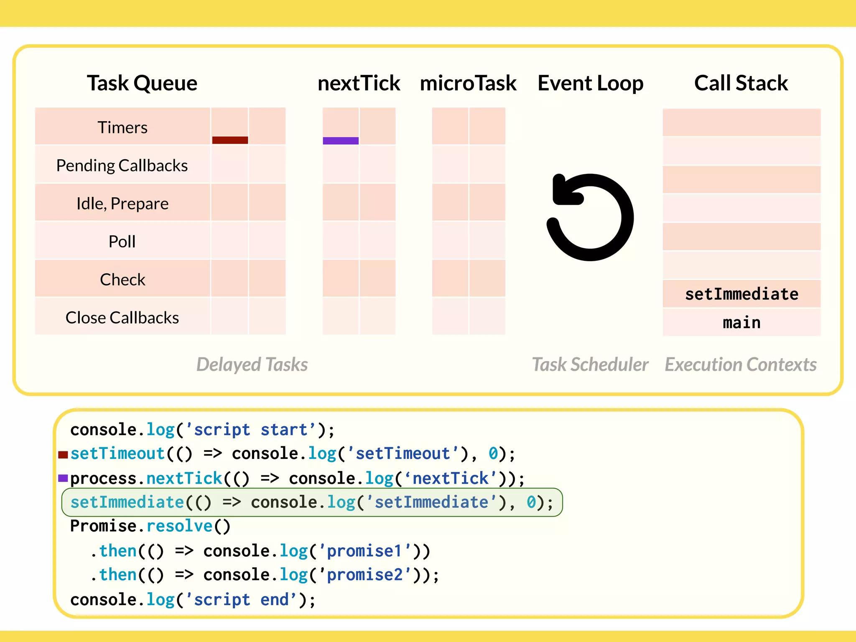Image resolution: width=856 pixels, height=642 pixels.
Task: Select the Close Callbacks phase row
Action: (122, 318)
